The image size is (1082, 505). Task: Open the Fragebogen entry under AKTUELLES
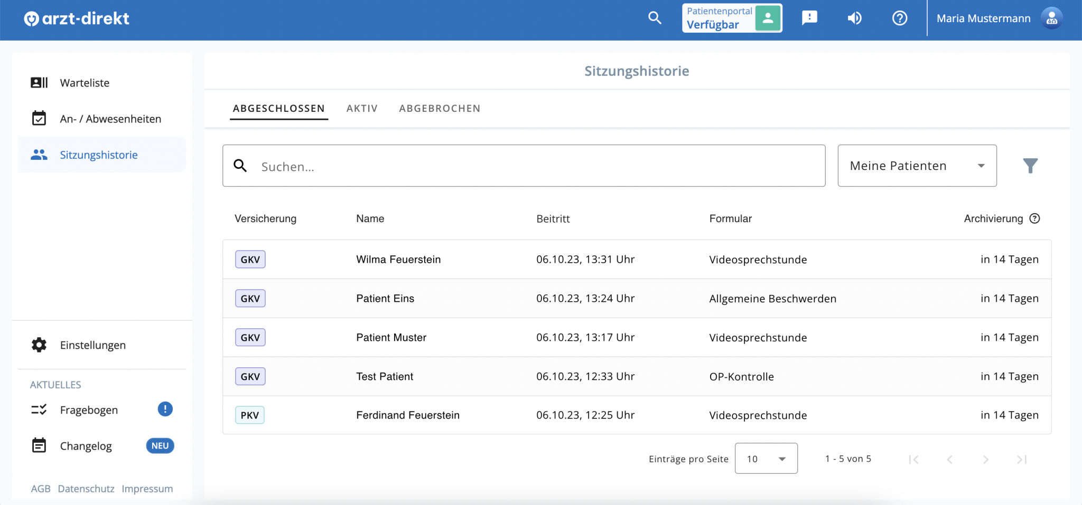(89, 409)
